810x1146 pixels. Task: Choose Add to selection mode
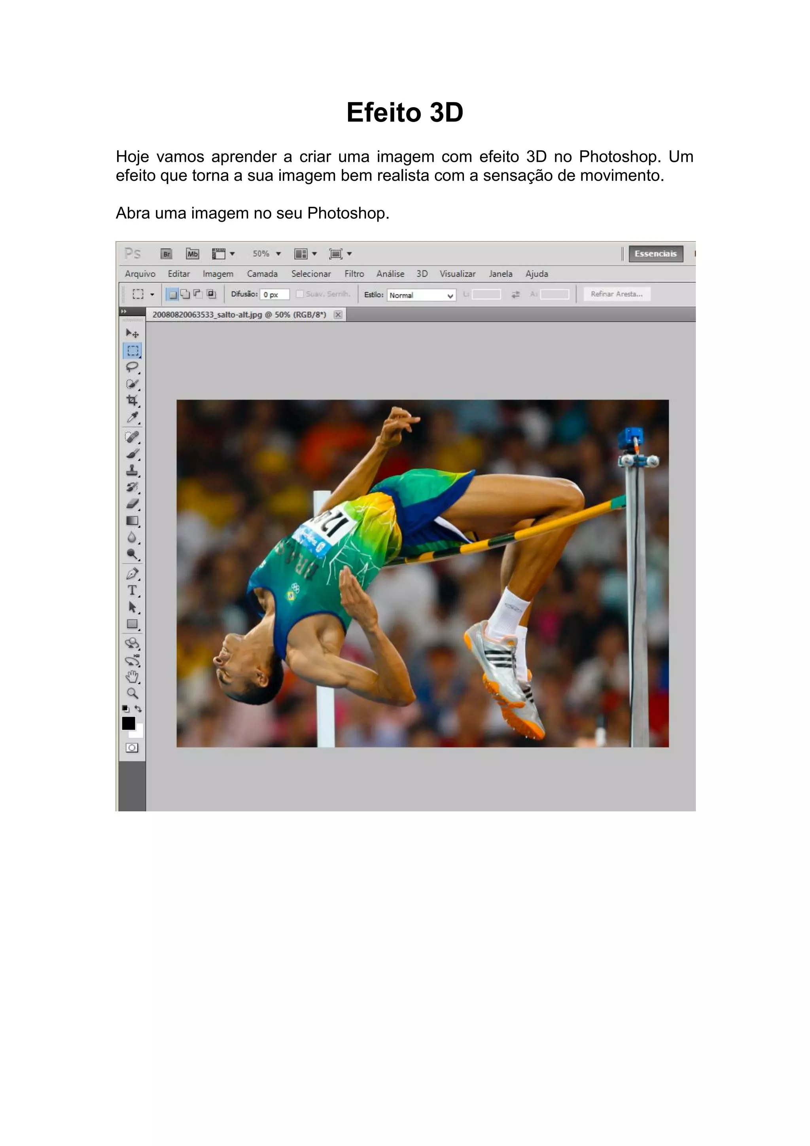pos(185,294)
